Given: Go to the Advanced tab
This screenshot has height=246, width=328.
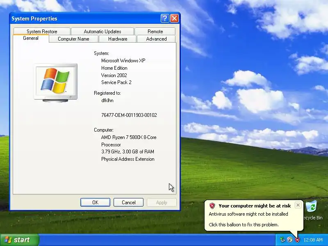Looking at the screenshot, I should click(x=156, y=39).
